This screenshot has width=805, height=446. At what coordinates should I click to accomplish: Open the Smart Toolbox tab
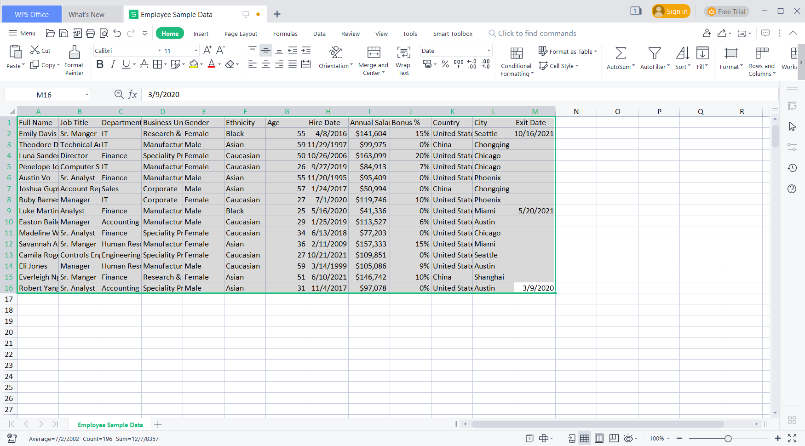click(453, 33)
